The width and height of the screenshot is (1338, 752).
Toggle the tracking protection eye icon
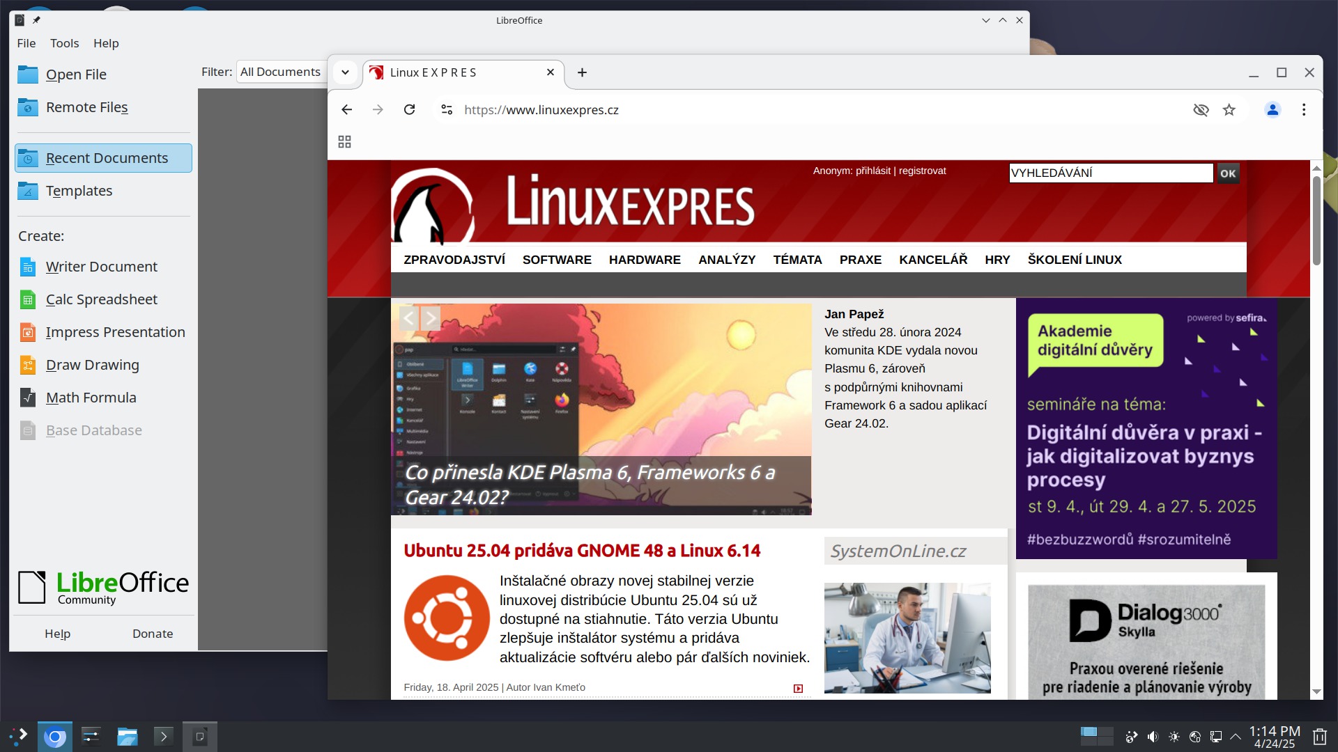click(1201, 110)
